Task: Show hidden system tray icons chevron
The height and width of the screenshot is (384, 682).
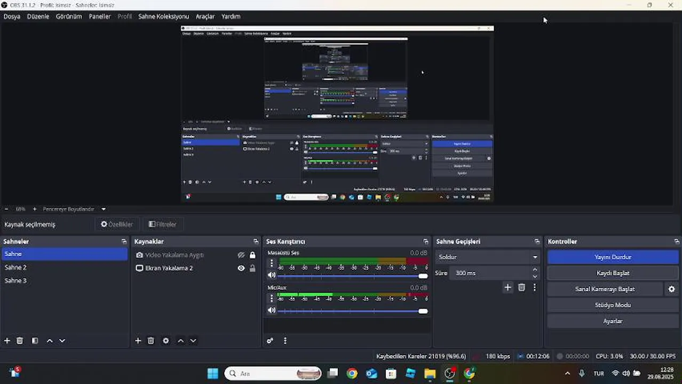Action: point(567,373)
